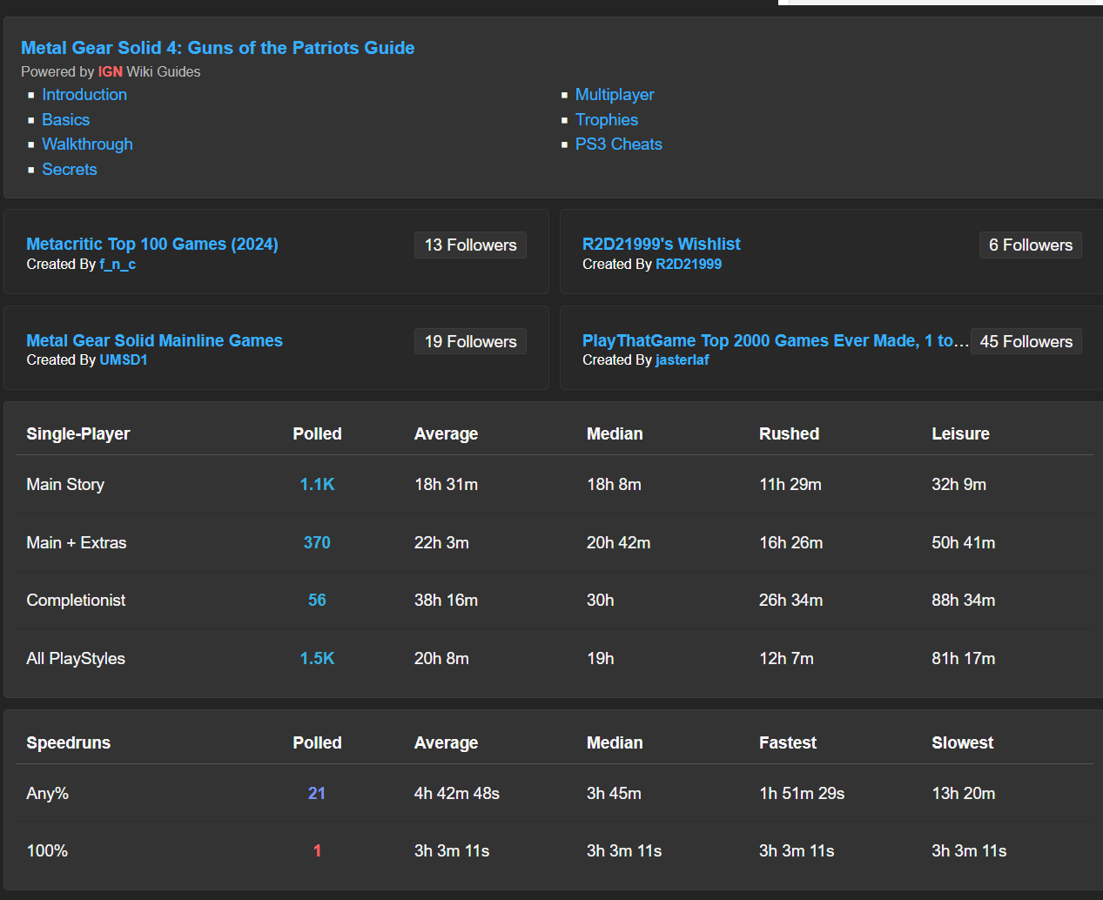Viewport: 1103px width, 900px height.
Task: Select Main + Extras median 20h 42m
Action: (618, 543)
